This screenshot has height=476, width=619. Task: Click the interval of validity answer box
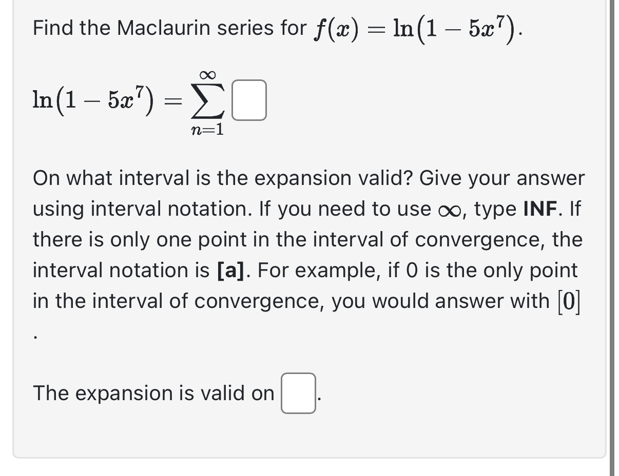coord(297,393)
